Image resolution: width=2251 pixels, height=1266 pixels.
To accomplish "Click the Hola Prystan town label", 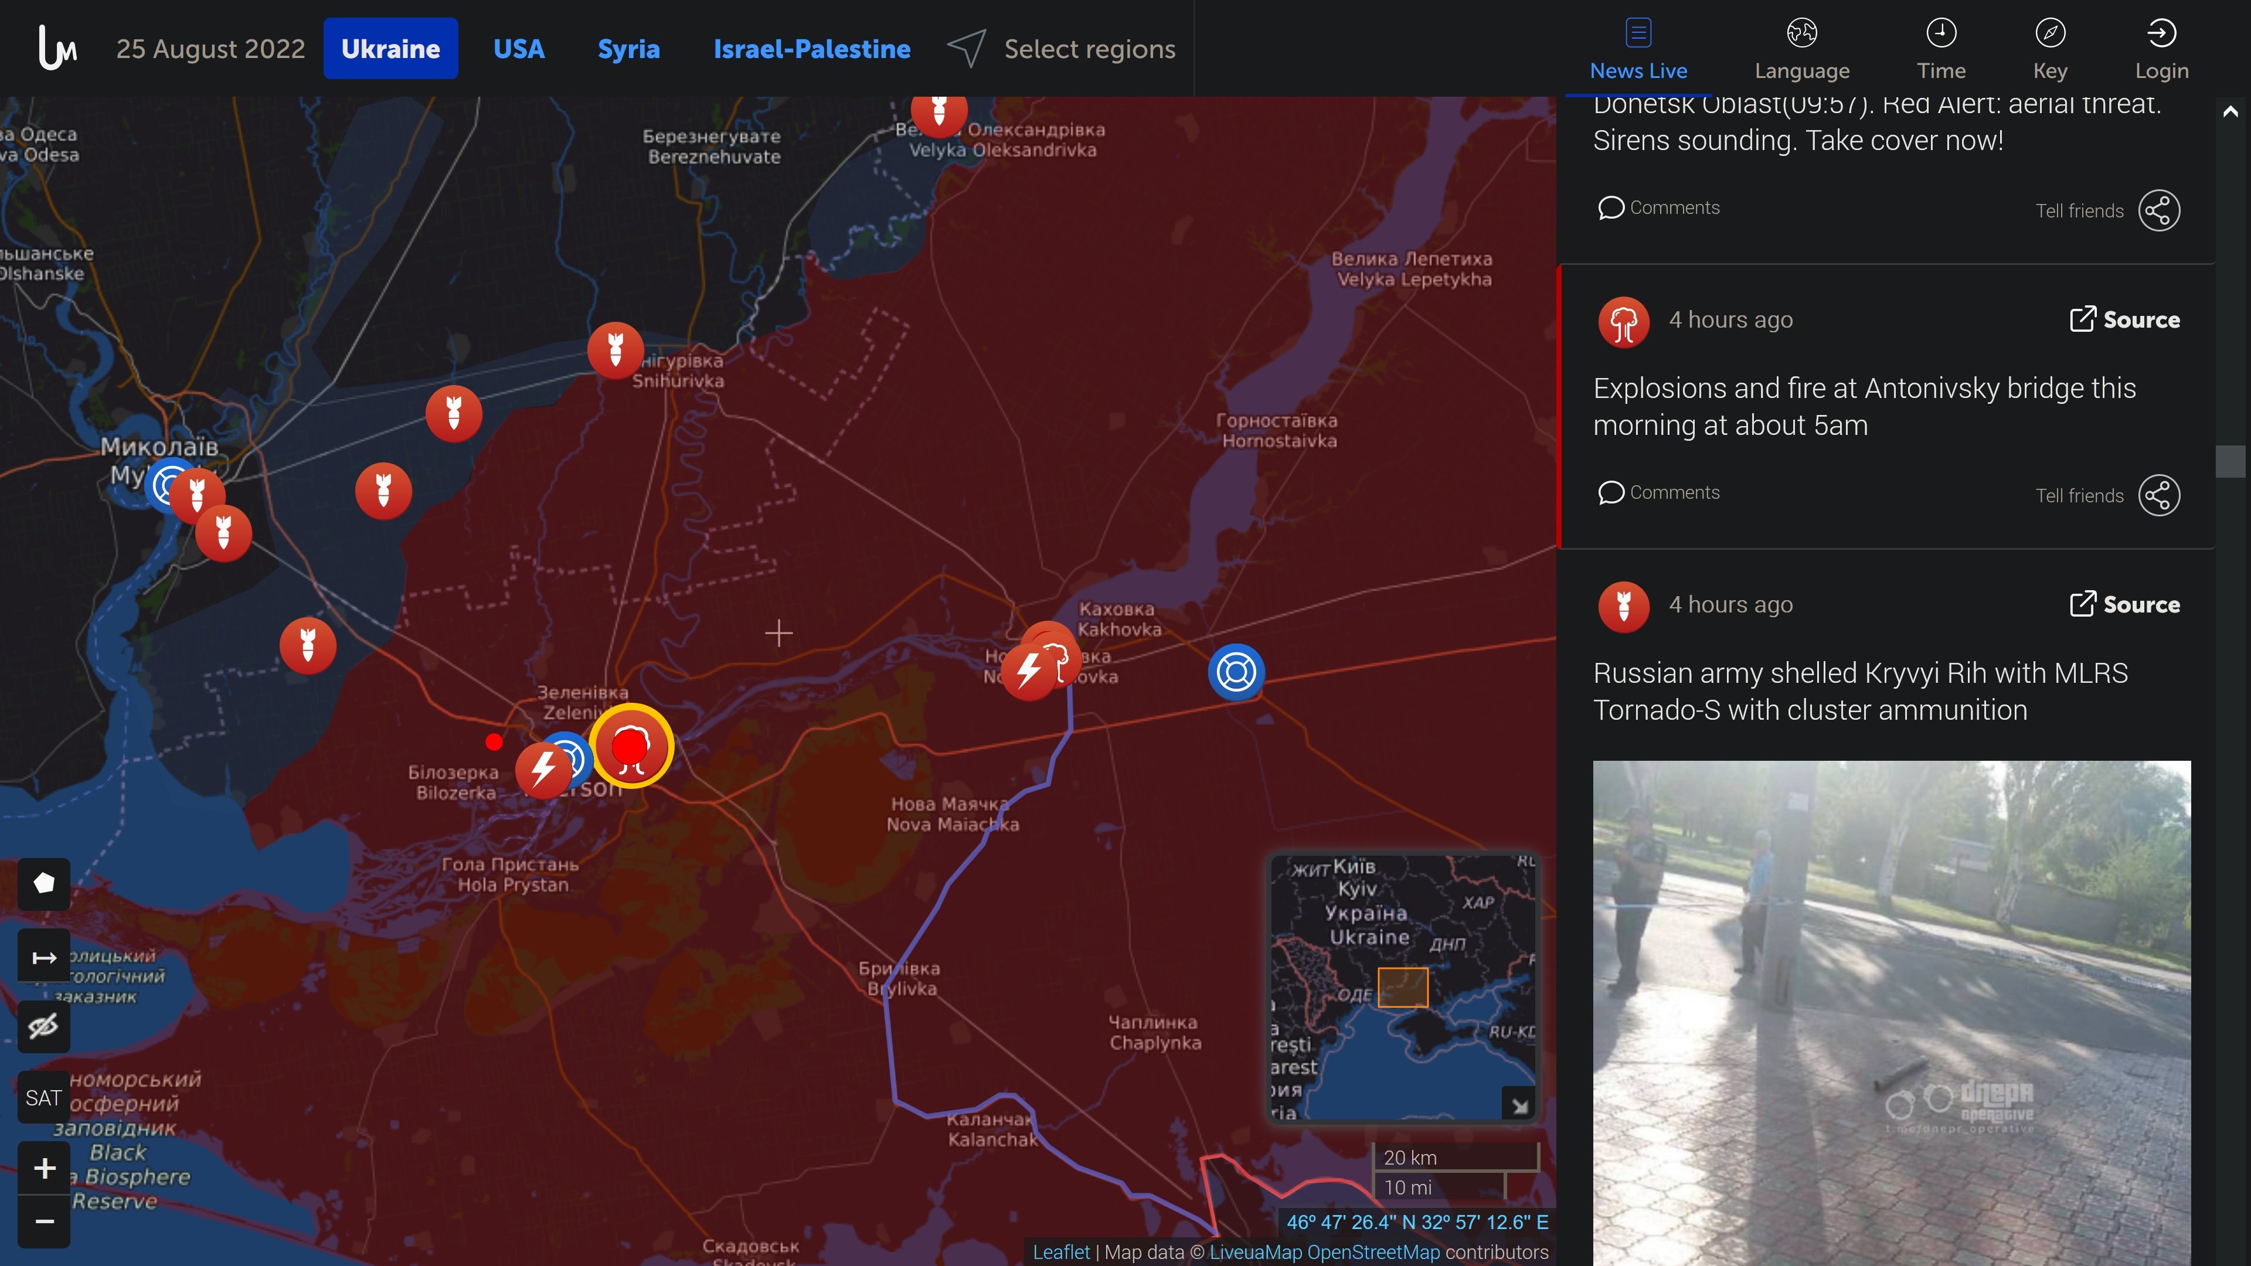I will [511, 874].
